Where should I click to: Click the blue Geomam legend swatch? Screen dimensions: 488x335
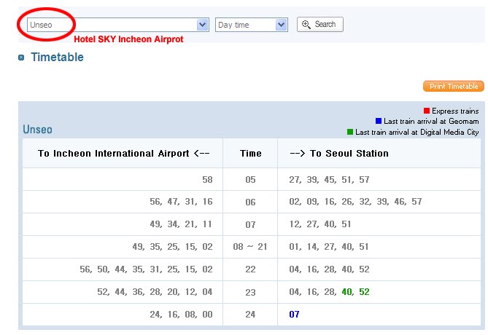tap(379, 121)
